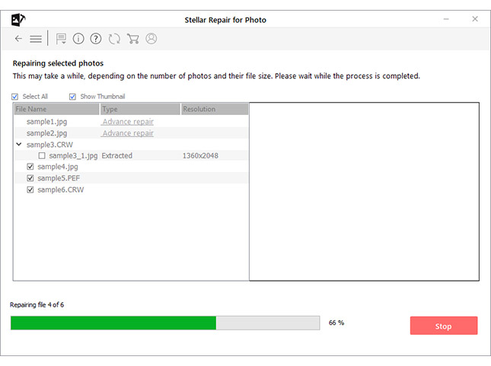The width and height of the screenshot is (491, 366).
Task: Toggle the Select All checkbox
Action: [x=15, y=97]
